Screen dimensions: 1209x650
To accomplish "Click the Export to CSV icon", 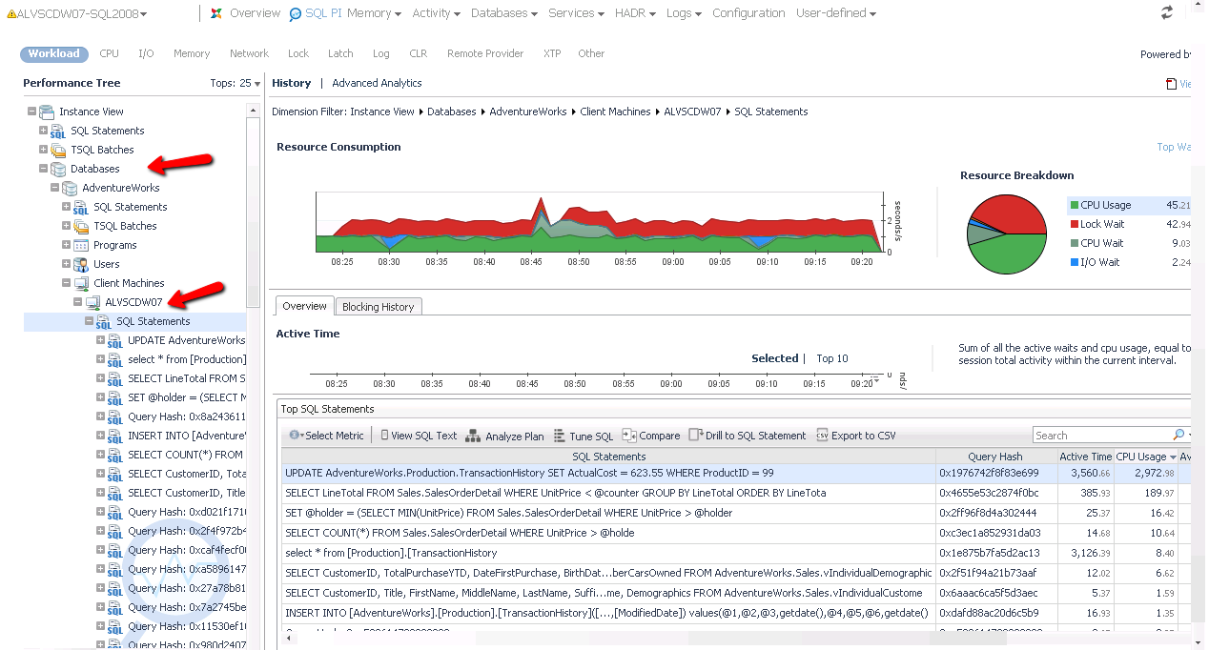I will point(822,436).
